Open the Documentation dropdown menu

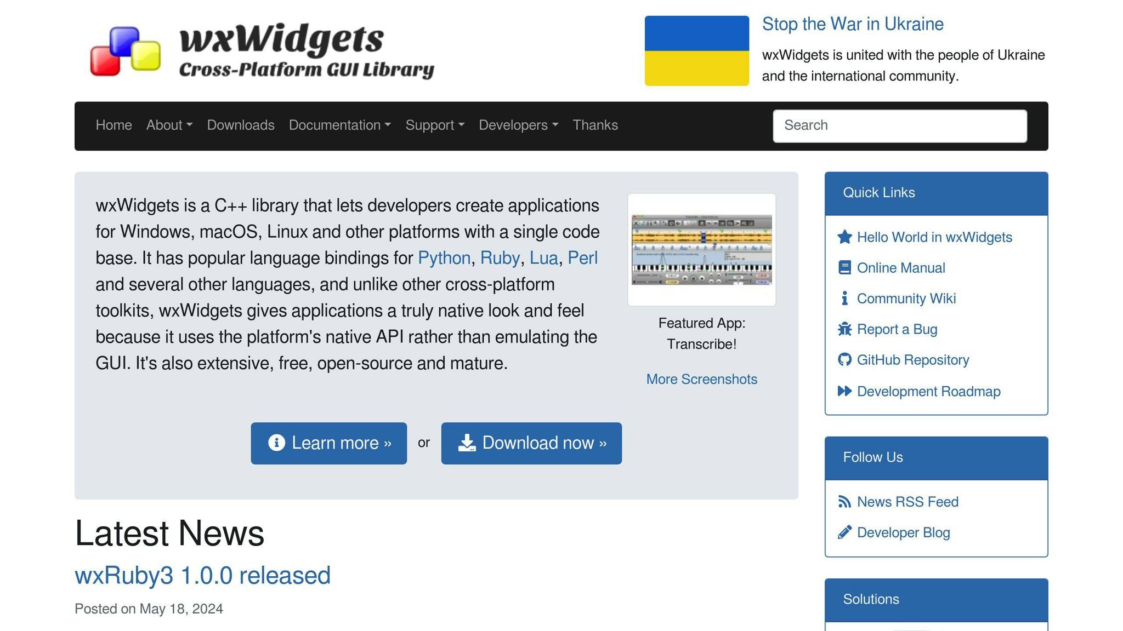(340, 125)
